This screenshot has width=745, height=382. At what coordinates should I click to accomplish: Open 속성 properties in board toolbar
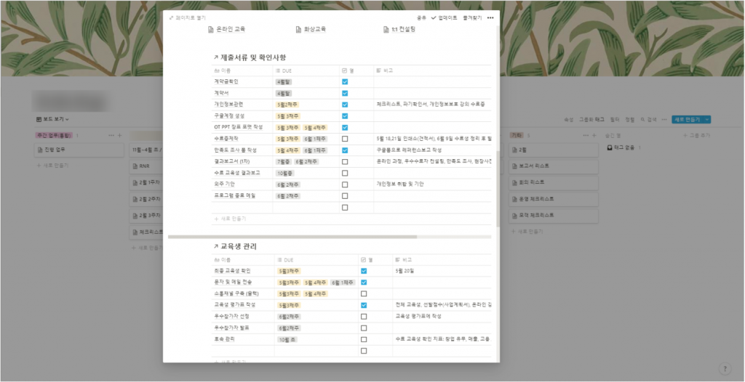(568, 120)
